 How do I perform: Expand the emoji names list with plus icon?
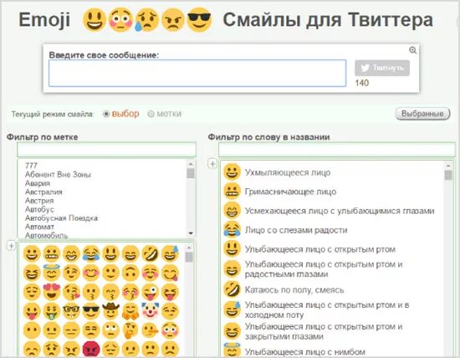click(x=212, y=164)
